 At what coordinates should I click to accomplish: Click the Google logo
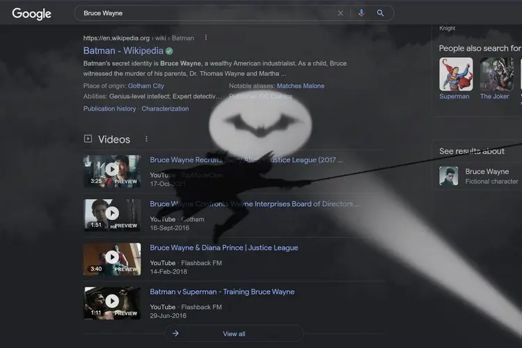[32, 13]
